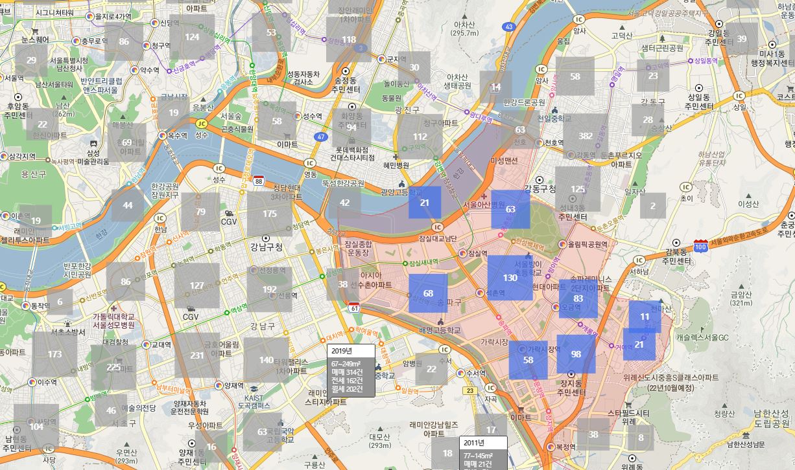This screenshot has height=470, width=795.
Task: Open gray cluster 86 near 충무로역
Action: [124, 41]
